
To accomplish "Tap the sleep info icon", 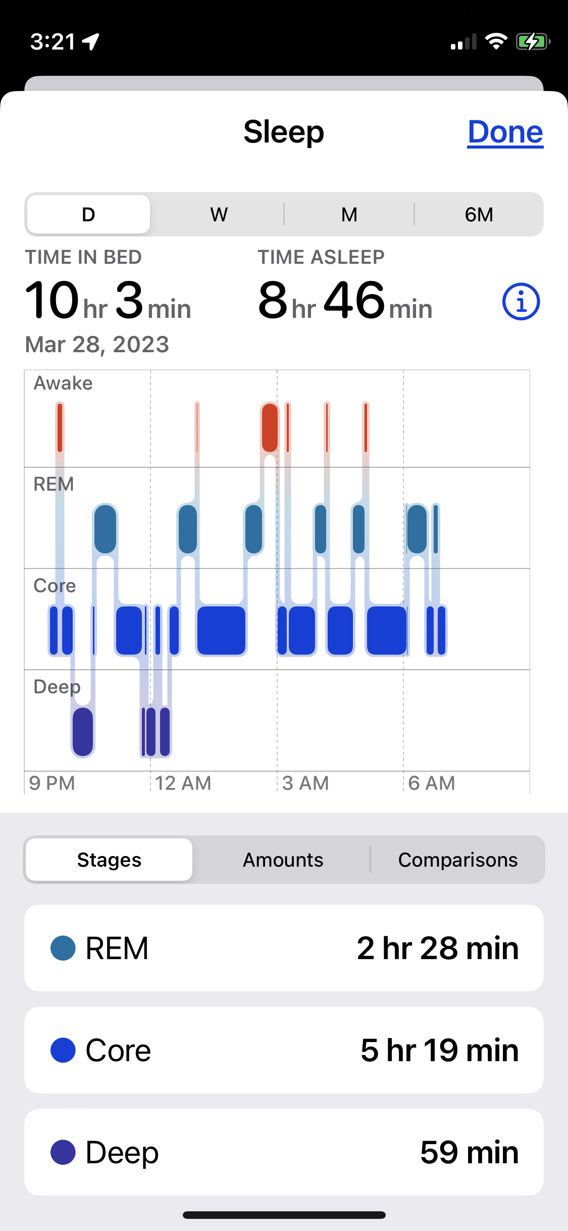I will click(521, 302).
